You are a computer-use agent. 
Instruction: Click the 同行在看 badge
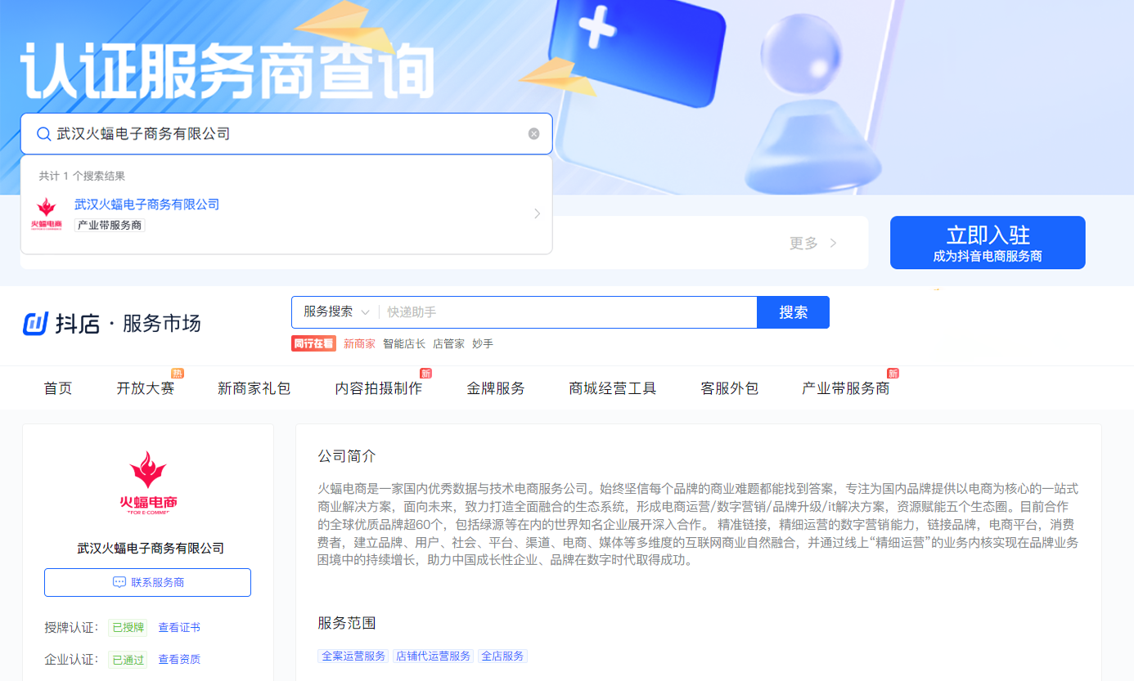coord(313,344)
